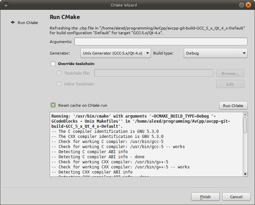Screen dimensions: 255x205
Task: Click the 'The CXX compiler identification' output line
Action: tap(108, 137)
